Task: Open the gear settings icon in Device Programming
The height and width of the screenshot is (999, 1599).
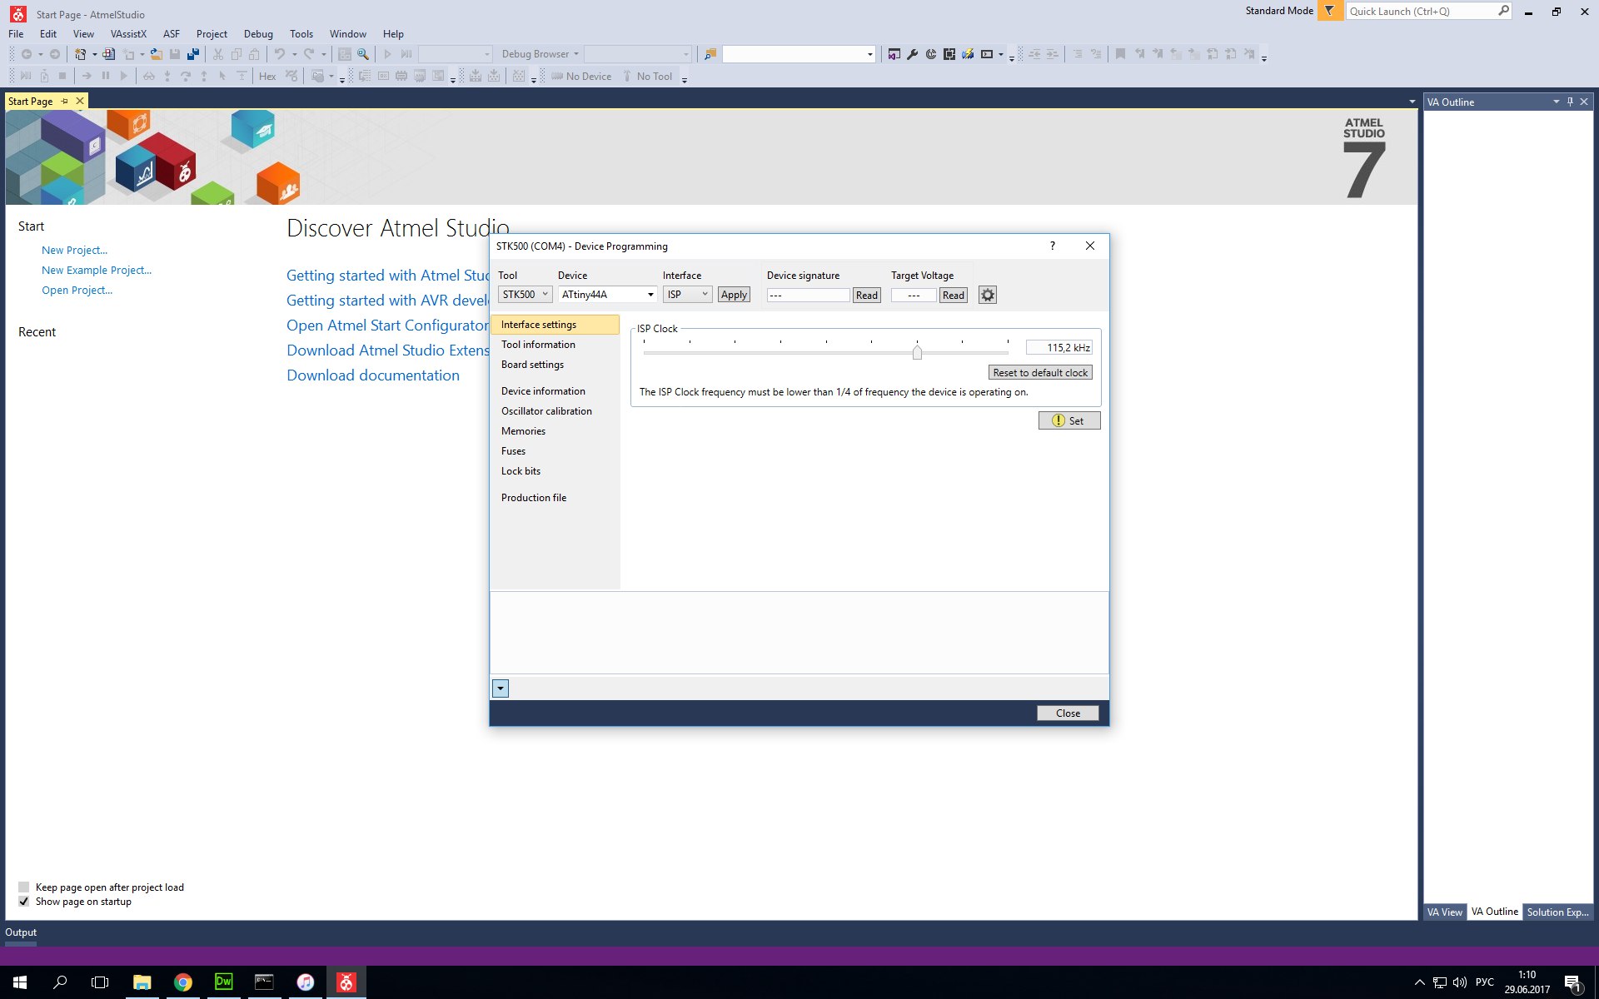Action: click(988, 295)
